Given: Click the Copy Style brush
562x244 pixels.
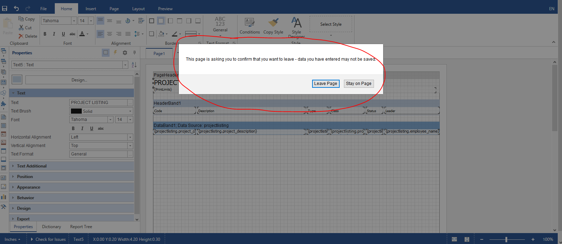Looking at the screenshot, I should coord(273,26).
